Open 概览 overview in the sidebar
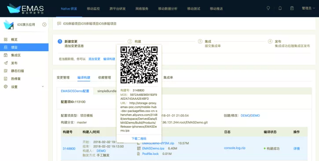The image size is (319, 161). (x=14, y=39)
